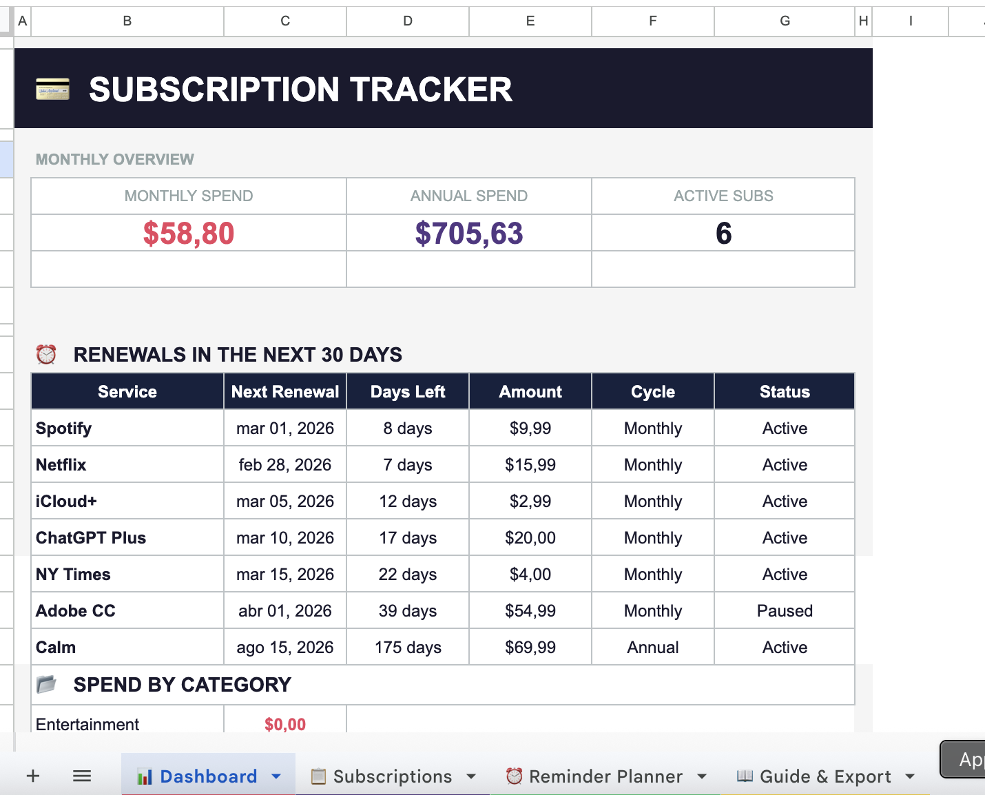Viewport: 985px width, 795px height.
Task: Click the folder icon beside SPEND BY CATEGORY
Action: [x=46, y=684]
